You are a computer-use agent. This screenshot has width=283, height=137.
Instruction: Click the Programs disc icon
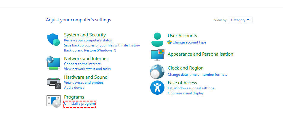click(54, 101)
